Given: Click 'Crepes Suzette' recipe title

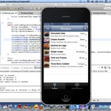Looking at the screenshot, I should (x=58, y=39).
